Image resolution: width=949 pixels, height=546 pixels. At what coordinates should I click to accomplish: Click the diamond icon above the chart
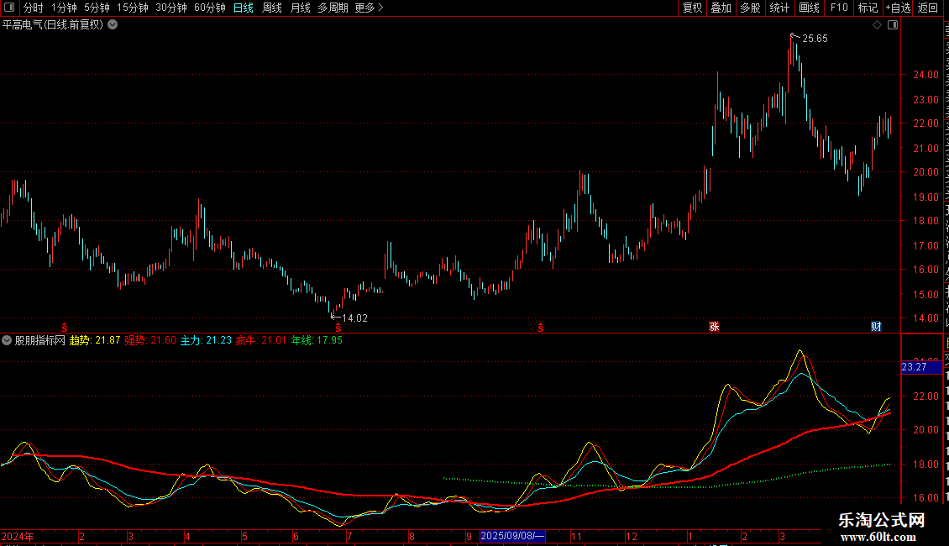click(x=877, y=25)
